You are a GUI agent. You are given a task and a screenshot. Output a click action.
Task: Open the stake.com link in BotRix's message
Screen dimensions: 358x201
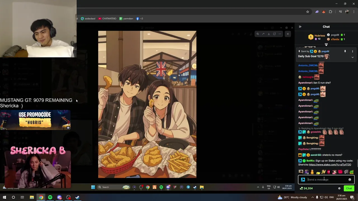pos(330,165)
